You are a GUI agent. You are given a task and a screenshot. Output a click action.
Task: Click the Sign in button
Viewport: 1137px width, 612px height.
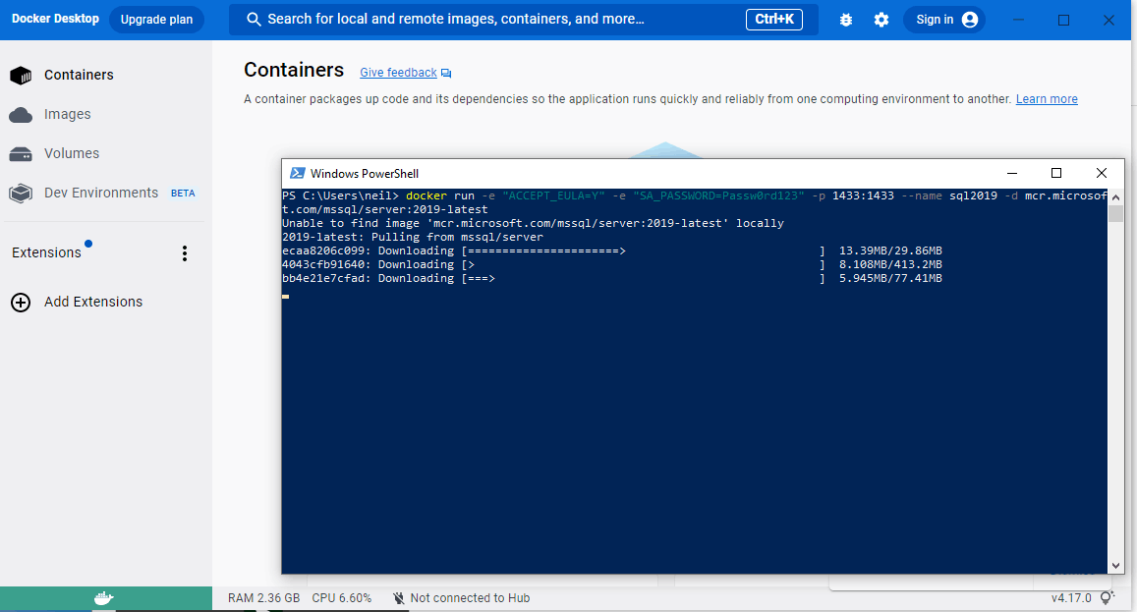[x=934, y=19]
